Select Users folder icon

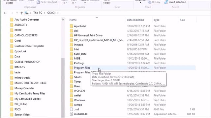72,86
